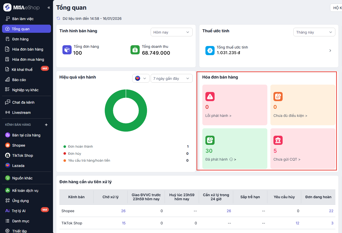342x233 pixels.
Task: Open Đơn hàng in the sidebar
Action: [x=20, y=39]
